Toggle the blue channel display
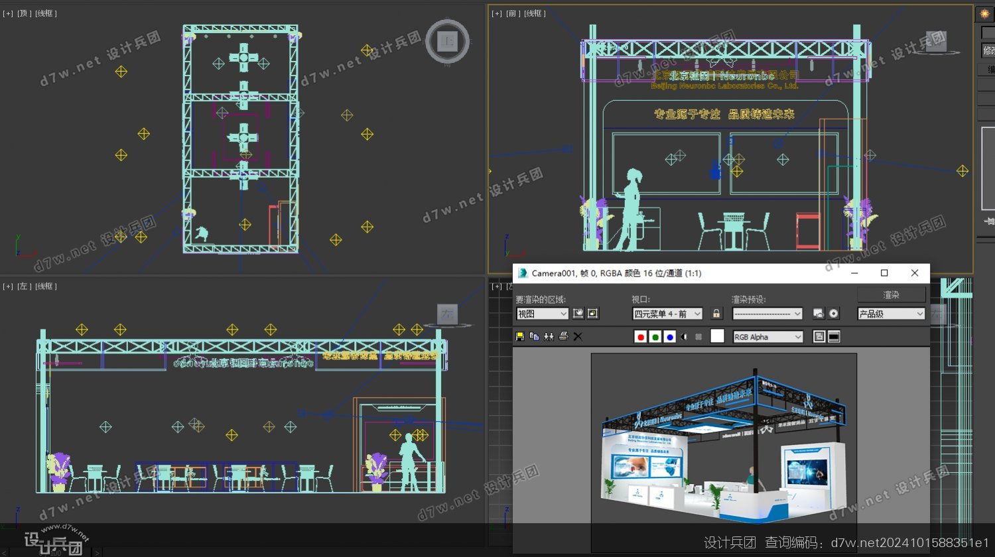The width and height of the screenshot is (995, 557). 670,337
